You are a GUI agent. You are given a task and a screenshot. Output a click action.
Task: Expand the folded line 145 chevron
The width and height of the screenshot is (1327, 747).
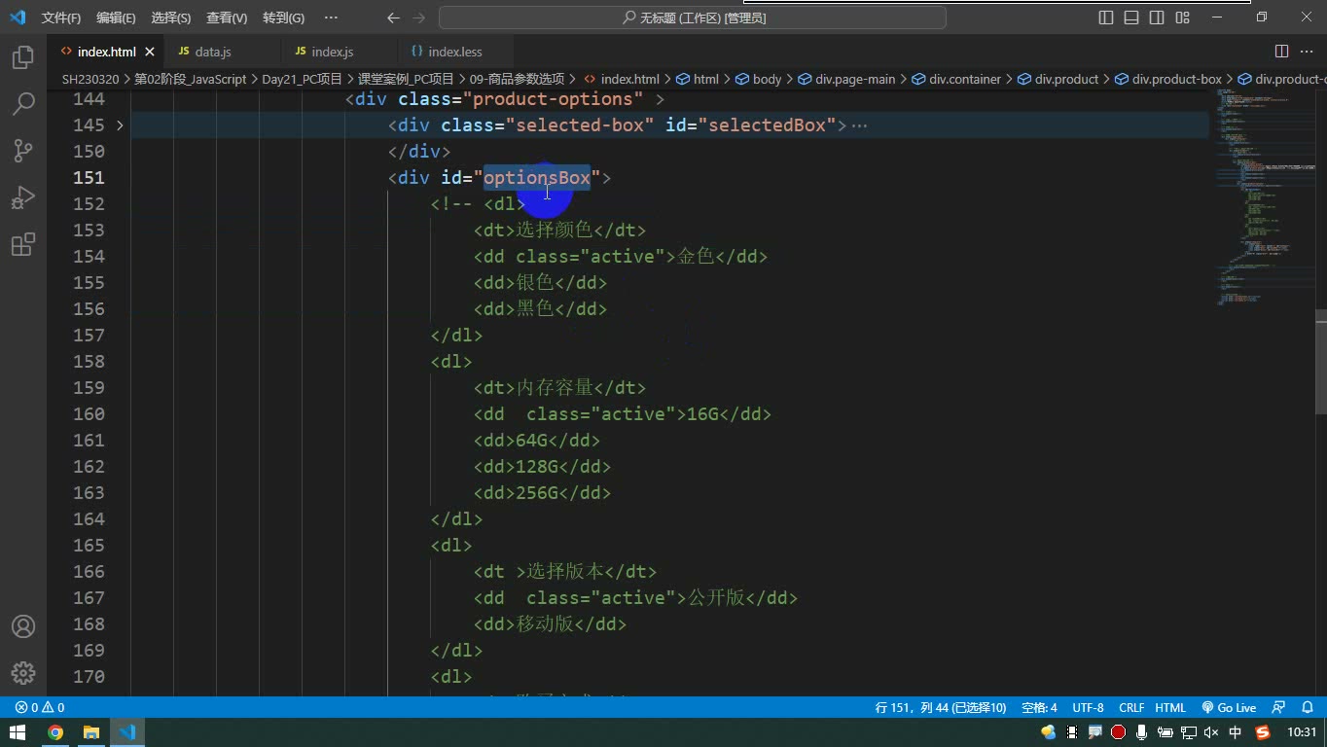pyautogui.click(x=120, y=124)
